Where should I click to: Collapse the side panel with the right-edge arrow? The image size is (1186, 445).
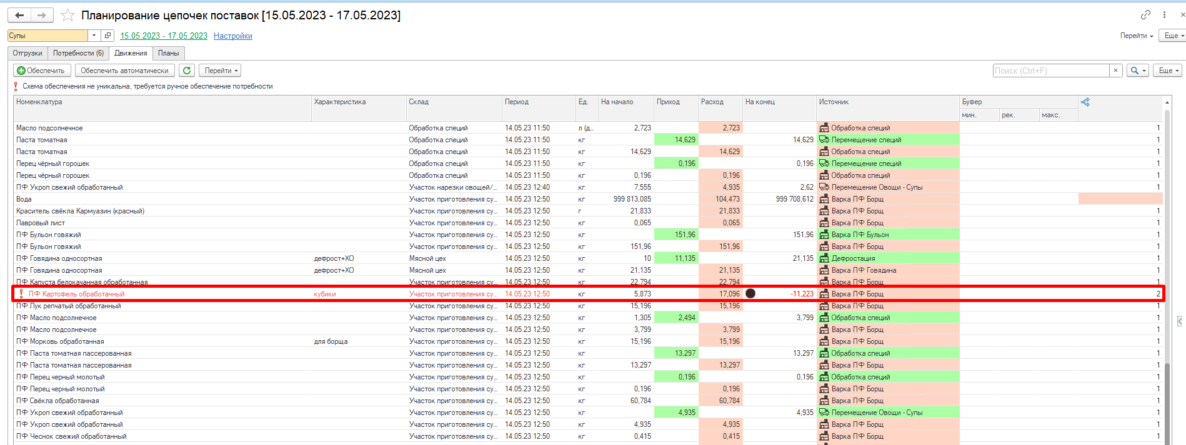pos(1179,321)
